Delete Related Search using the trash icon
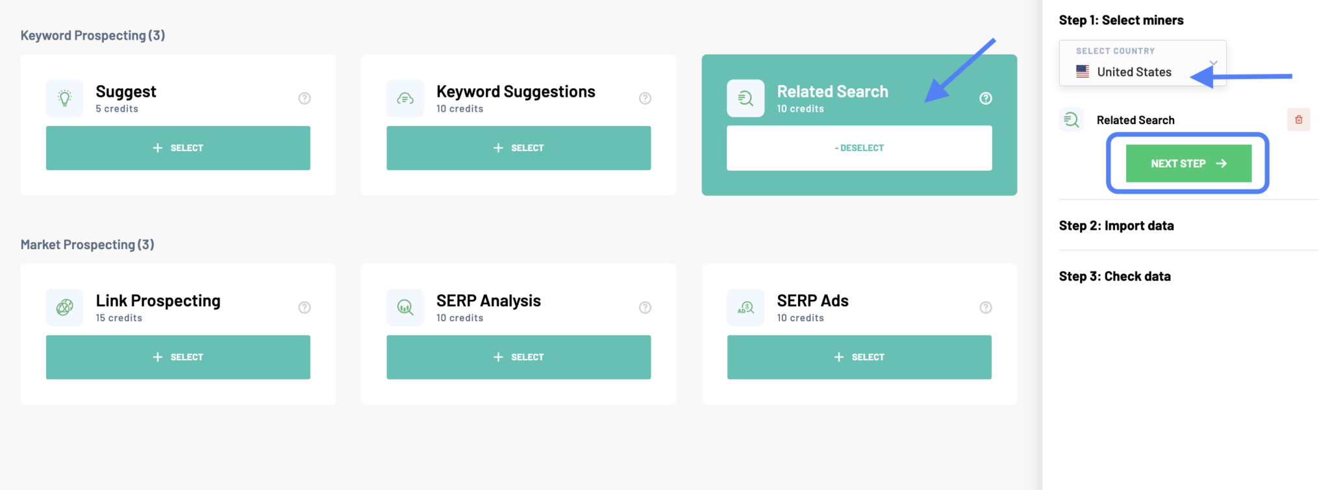The width and height of the screenshot is (1330, 490). (1299, 119)
